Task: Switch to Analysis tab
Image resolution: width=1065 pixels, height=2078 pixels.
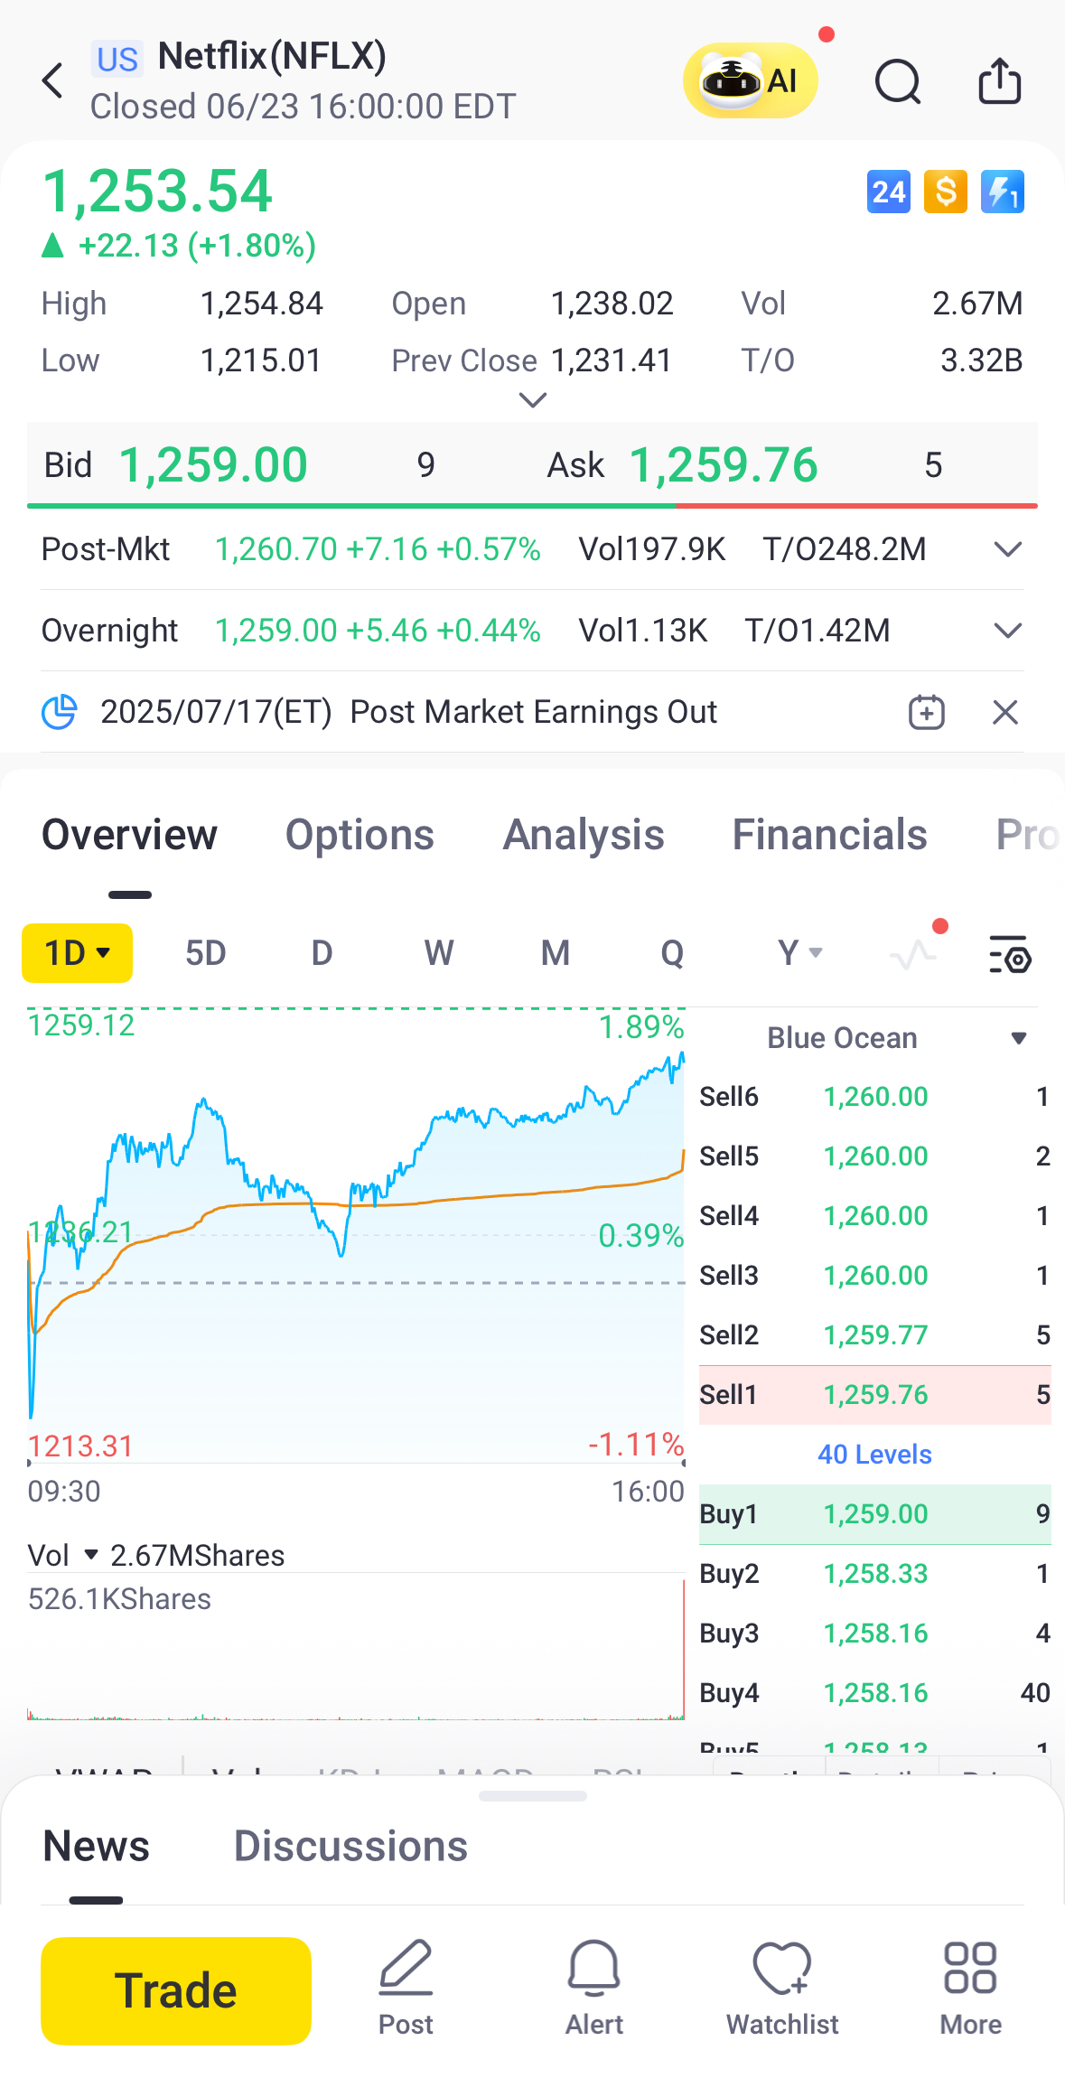Action: tap(584, 835)
